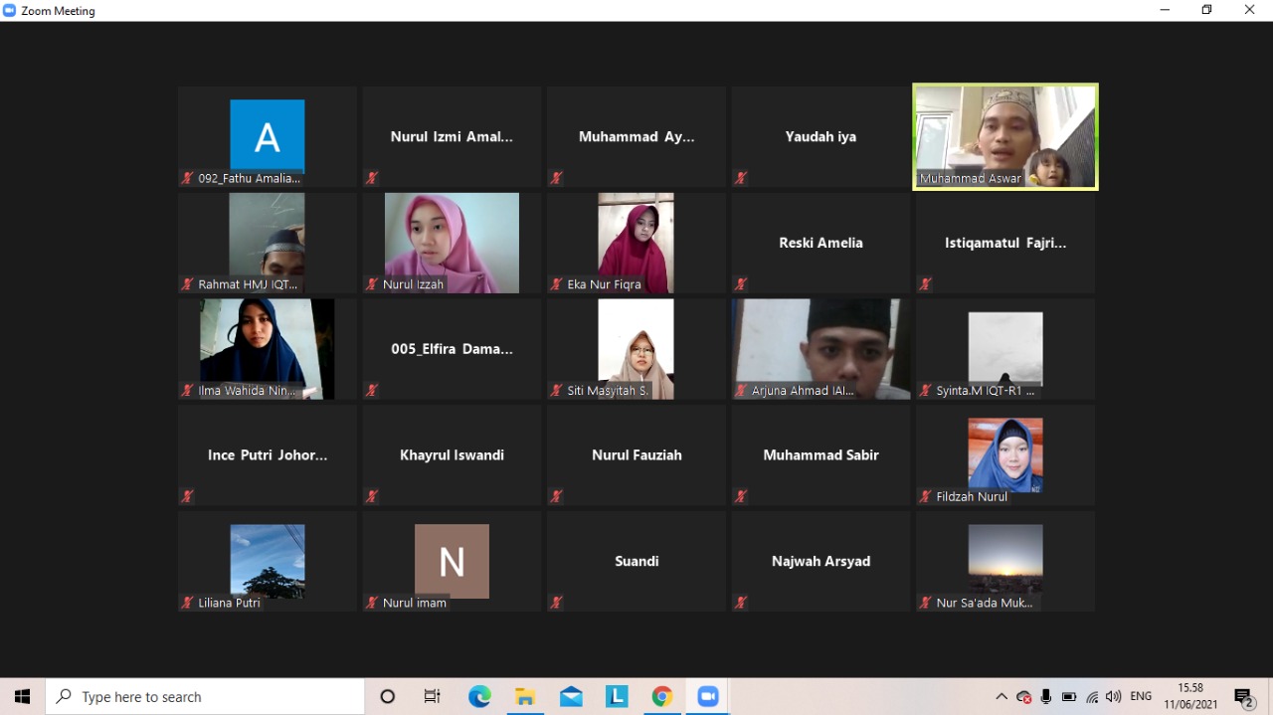Open volume control in system tray
The width and height of the screenshot is (1273, 715).
click(1113, 697)
